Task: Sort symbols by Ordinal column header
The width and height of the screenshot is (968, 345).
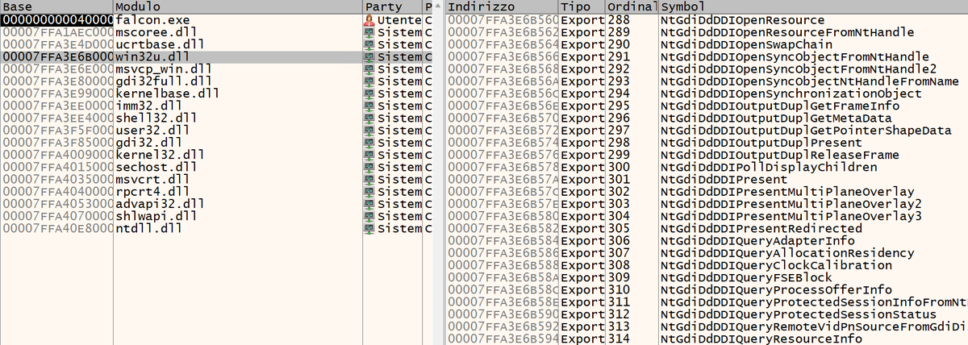Action: (632, 6)
